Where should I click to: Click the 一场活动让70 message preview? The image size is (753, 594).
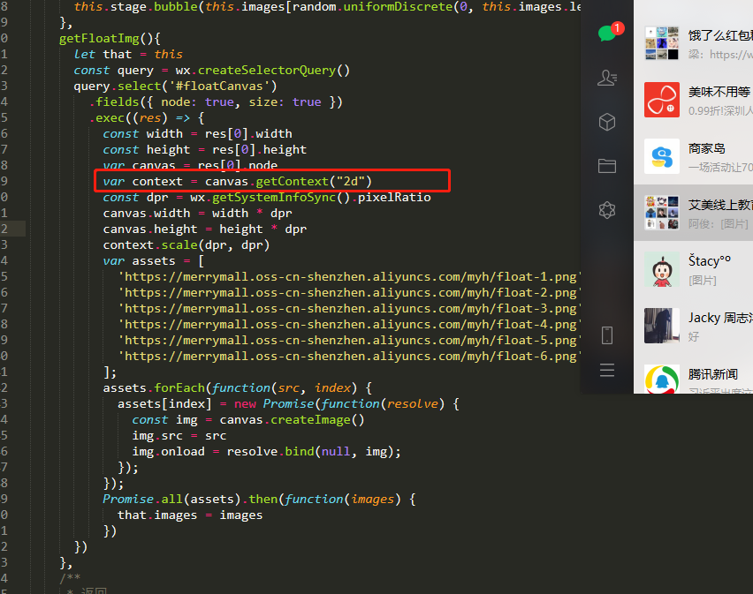point(720,168)
